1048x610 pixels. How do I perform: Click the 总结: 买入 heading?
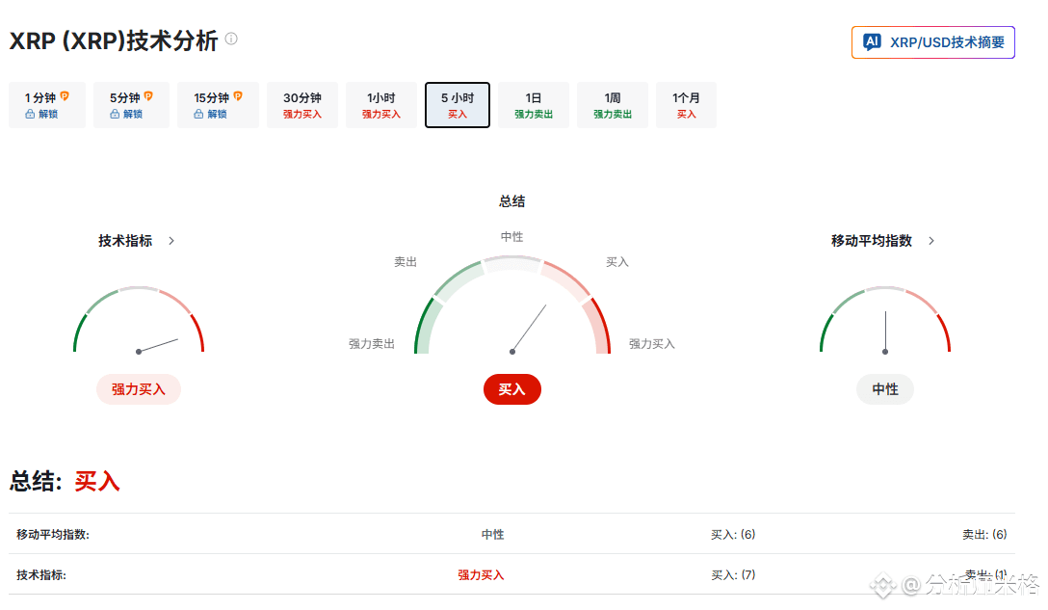coord(65,482)
